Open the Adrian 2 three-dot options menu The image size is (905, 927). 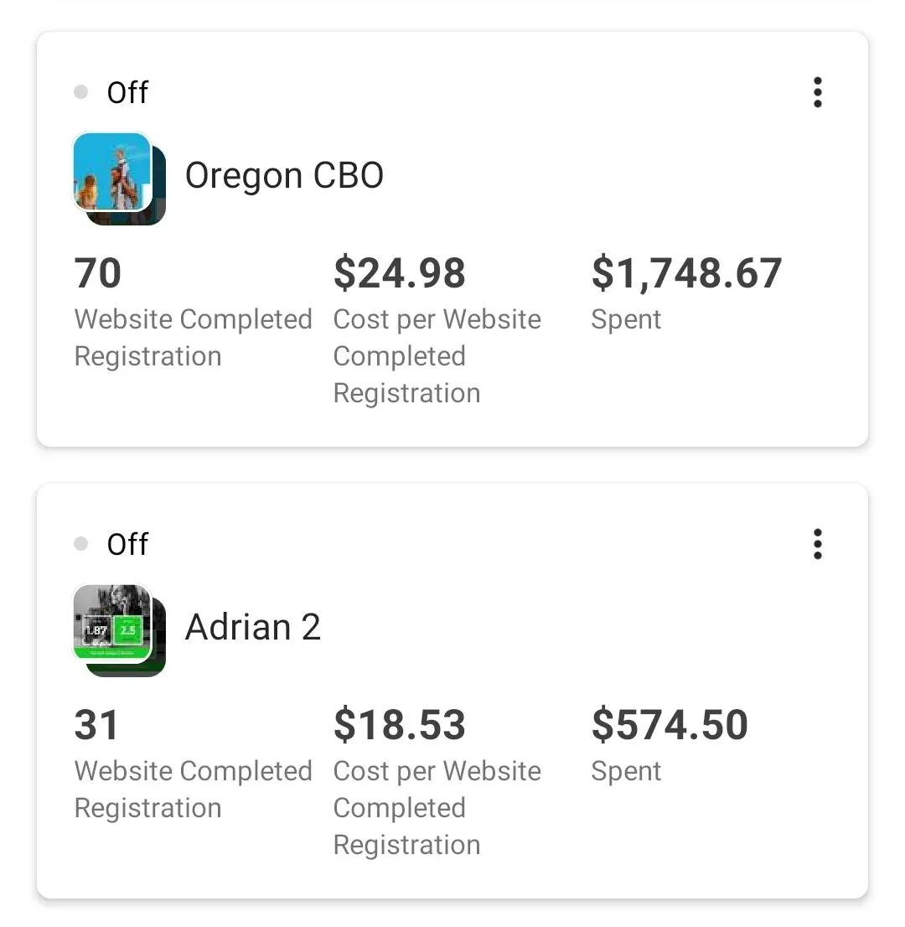point(818,544)
